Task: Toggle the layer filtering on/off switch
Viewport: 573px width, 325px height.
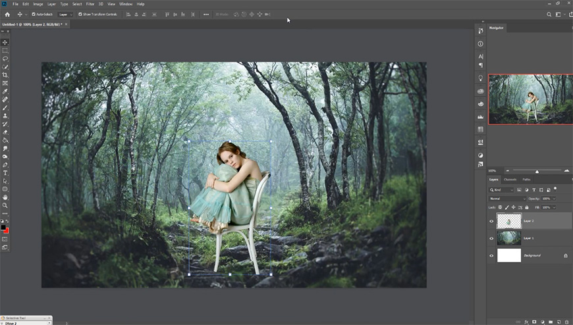Action: click(x=555, y=189)
